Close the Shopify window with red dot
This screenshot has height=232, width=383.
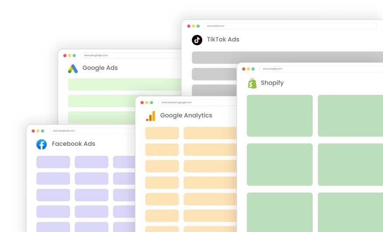pyautogui.click(x=244, y=69)
